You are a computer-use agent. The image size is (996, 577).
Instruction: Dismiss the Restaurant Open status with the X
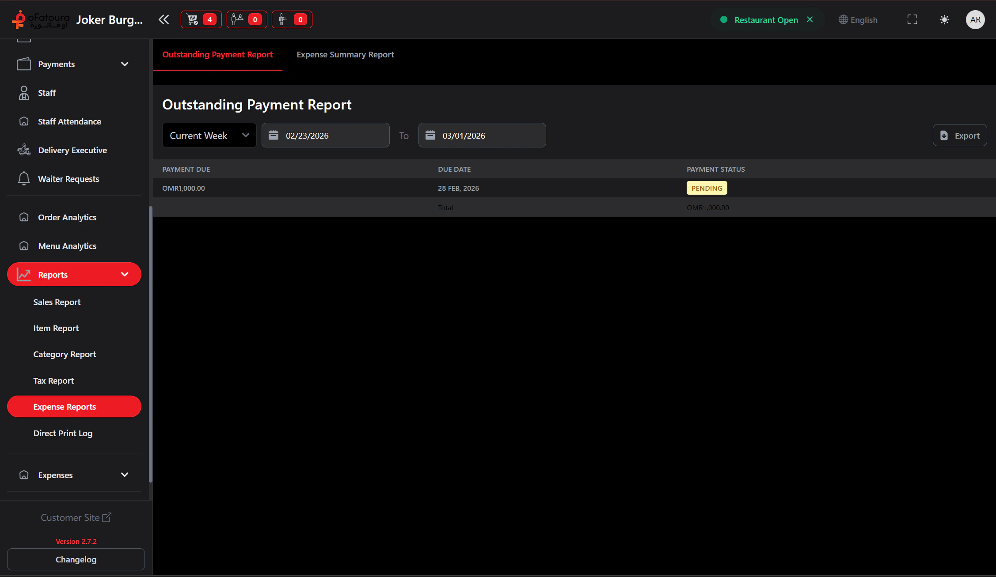click(x=810, y=19)
